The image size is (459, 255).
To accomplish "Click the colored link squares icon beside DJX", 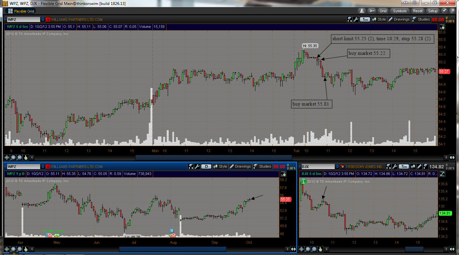I will (x=343, y=166).
